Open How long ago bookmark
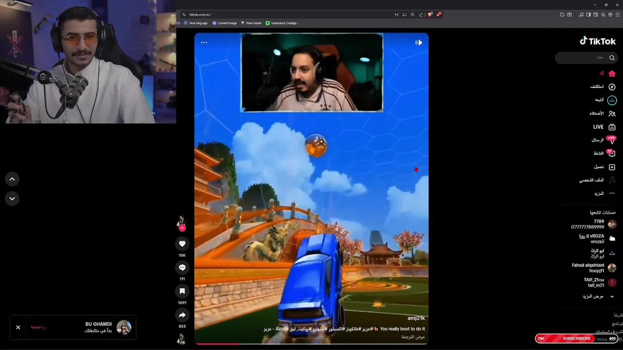Screen dimensions: 623x350 click(196, 23)
